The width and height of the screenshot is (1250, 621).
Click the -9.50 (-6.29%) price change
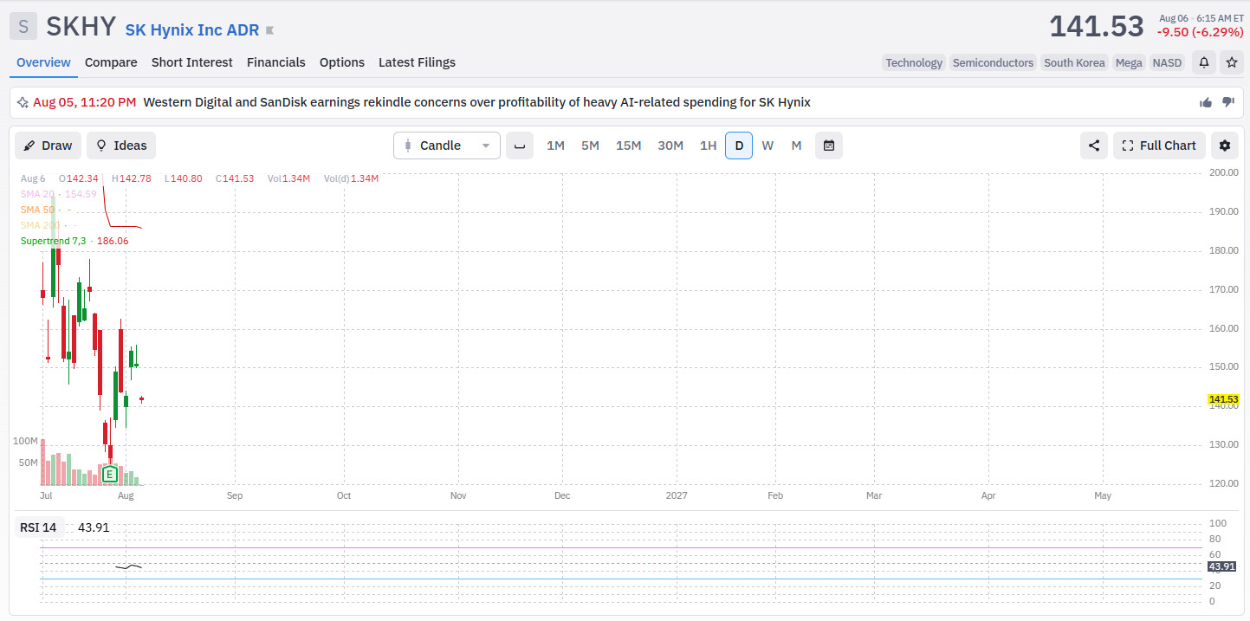click(1200, 32)
